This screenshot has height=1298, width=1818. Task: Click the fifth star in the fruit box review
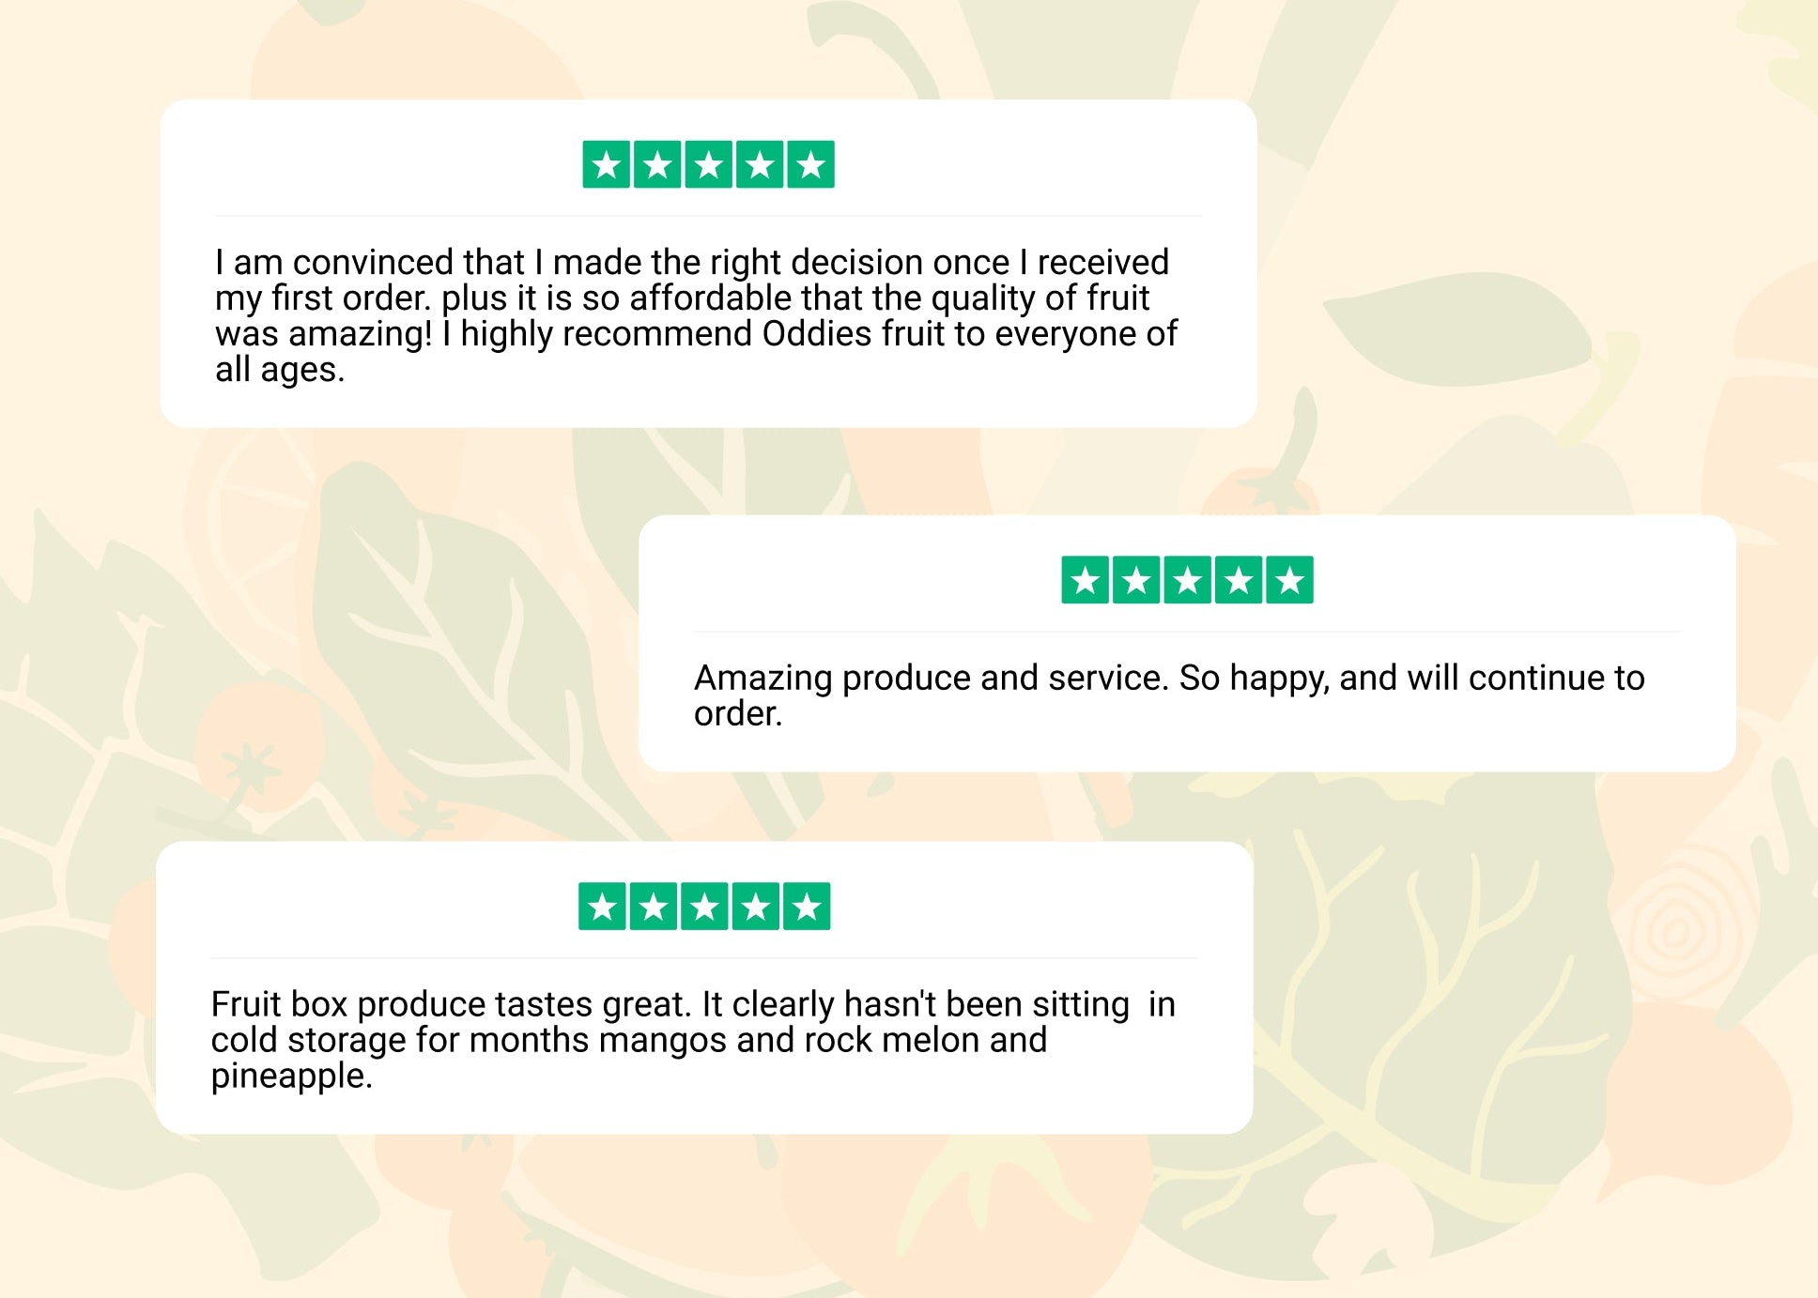[x=807, y=907]
